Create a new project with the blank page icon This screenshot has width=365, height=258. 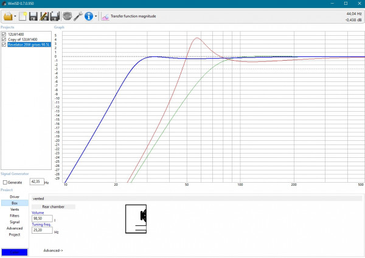tap(23, 16)
